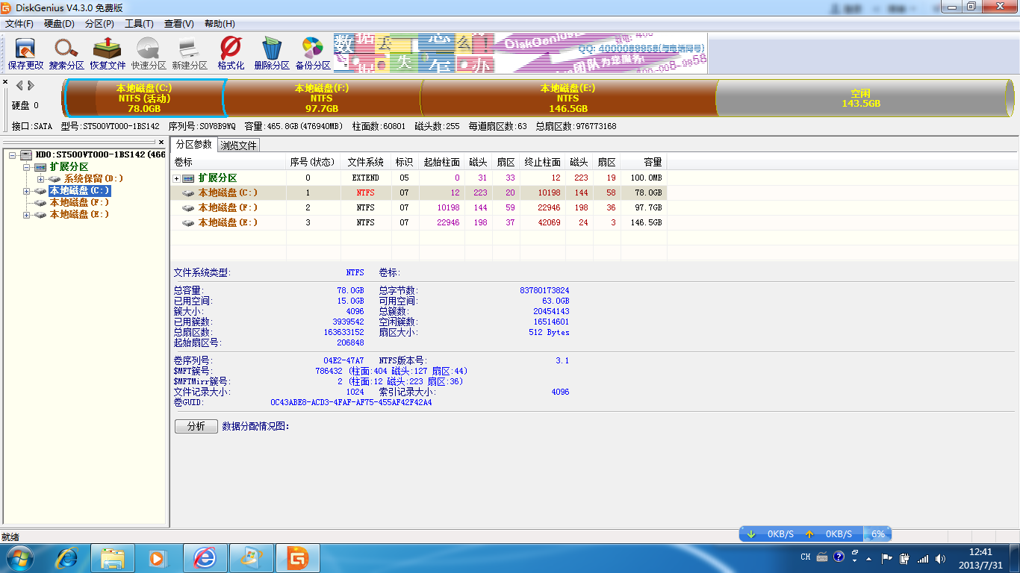1020x573 pixels.
Task: Open the Windows Start menu
Action: coord(19,558)
